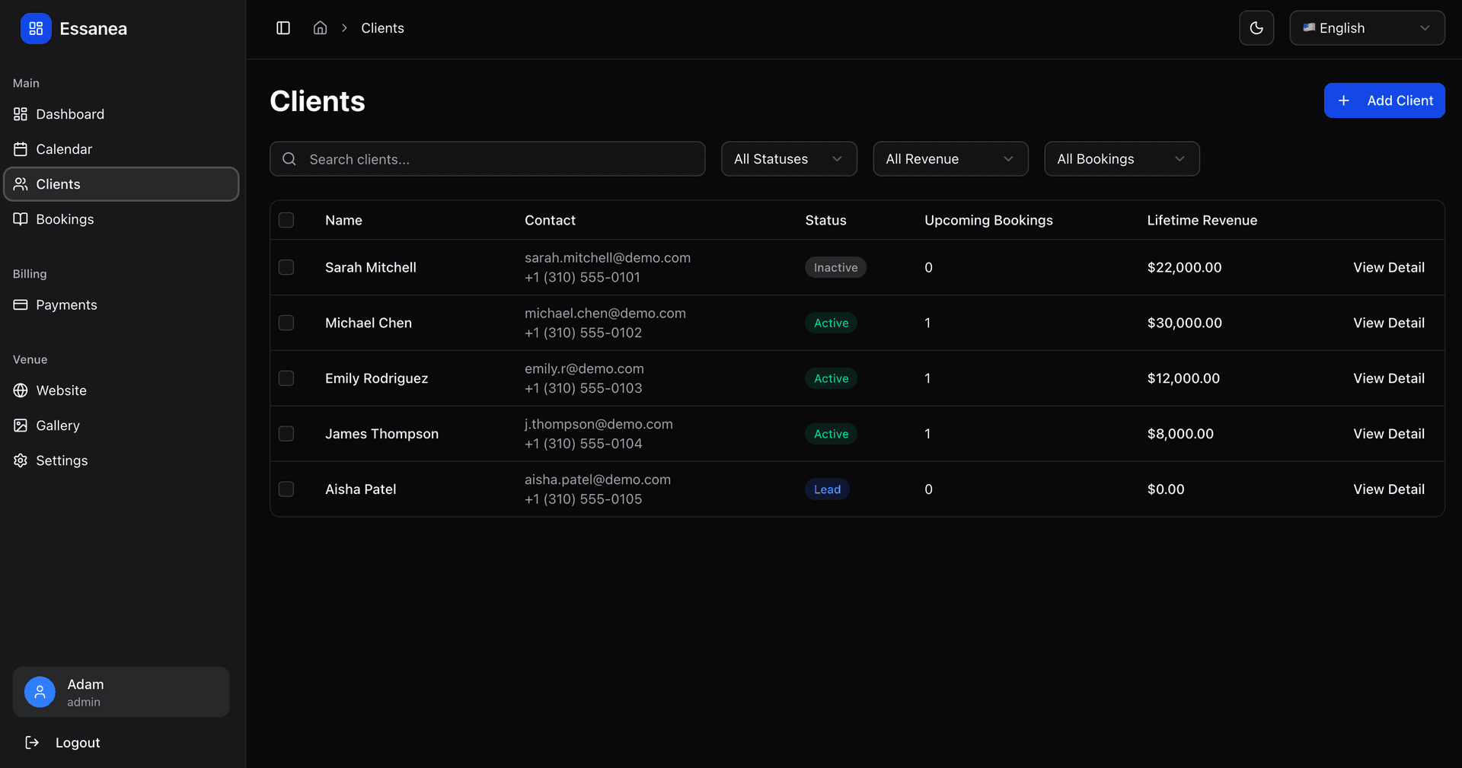Screen dimensions: 1462x768
Task: Open Payments via the card icon
Action: (21, 304)
